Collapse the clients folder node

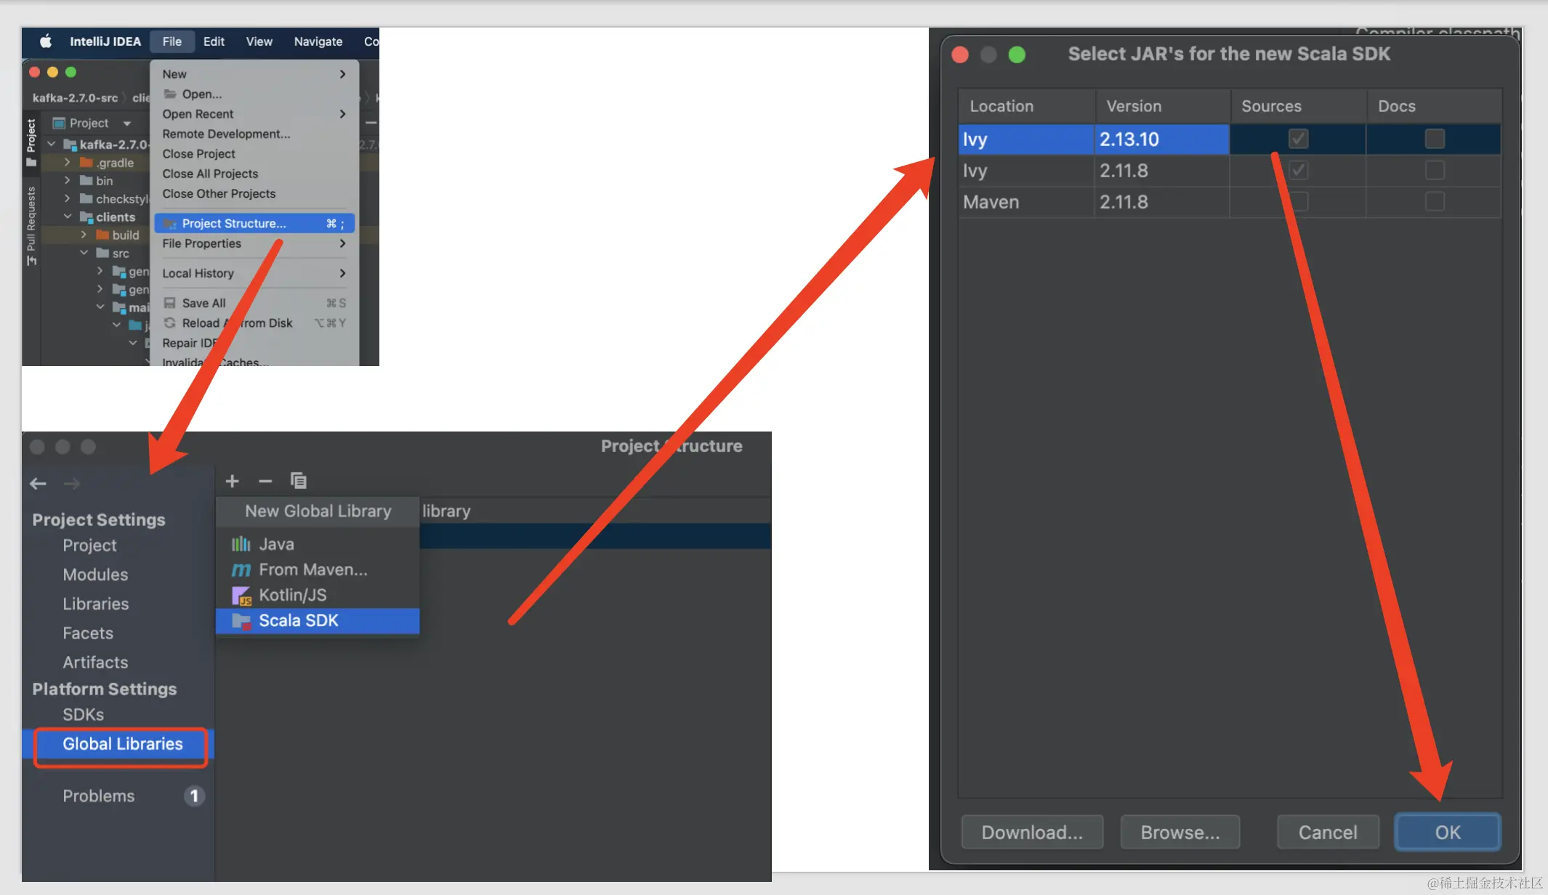pyautogui.click(x=67, y=216)
